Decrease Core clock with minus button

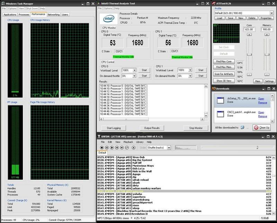[x=249, y=74]
